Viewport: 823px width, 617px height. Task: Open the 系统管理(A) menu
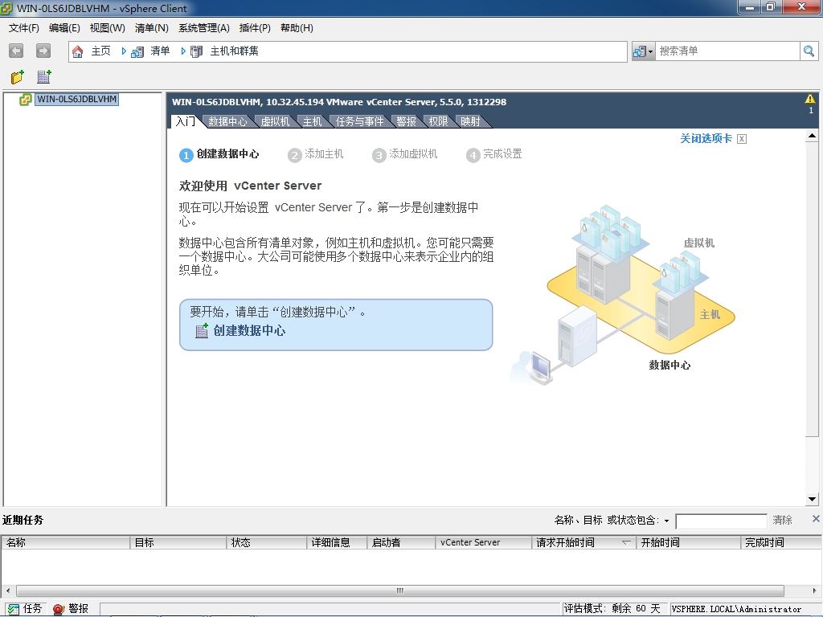coord(203,28)
